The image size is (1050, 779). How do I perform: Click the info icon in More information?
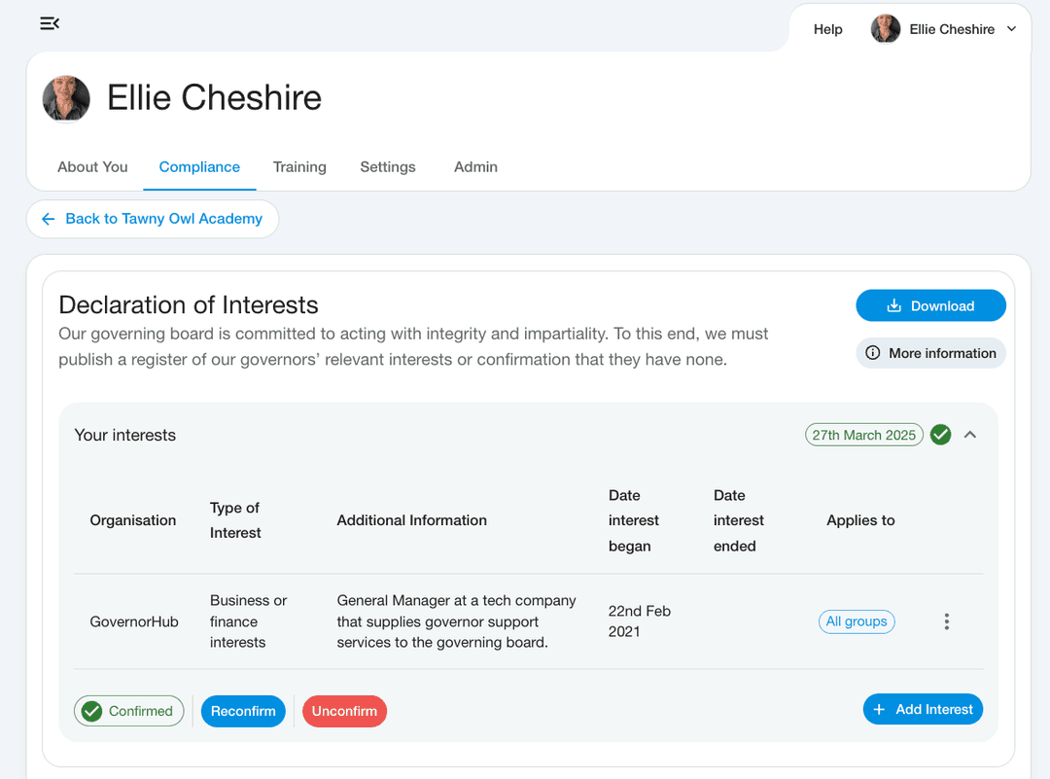coord(873,353)
